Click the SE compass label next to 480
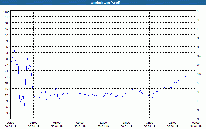206x129 pixels. [x=198, y=20]
